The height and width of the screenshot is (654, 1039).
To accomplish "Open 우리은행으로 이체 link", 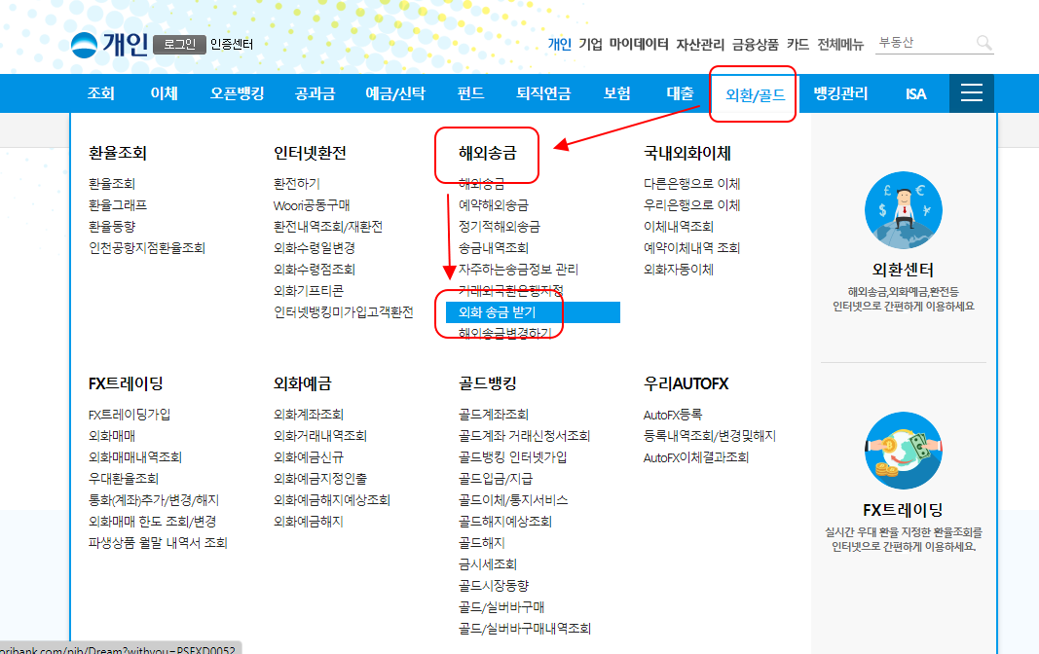I will click(x=691, y=205).
